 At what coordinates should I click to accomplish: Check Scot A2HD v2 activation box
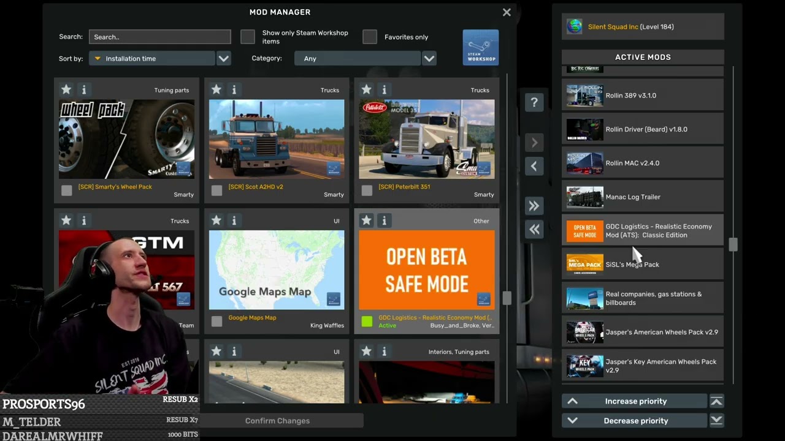216,190
